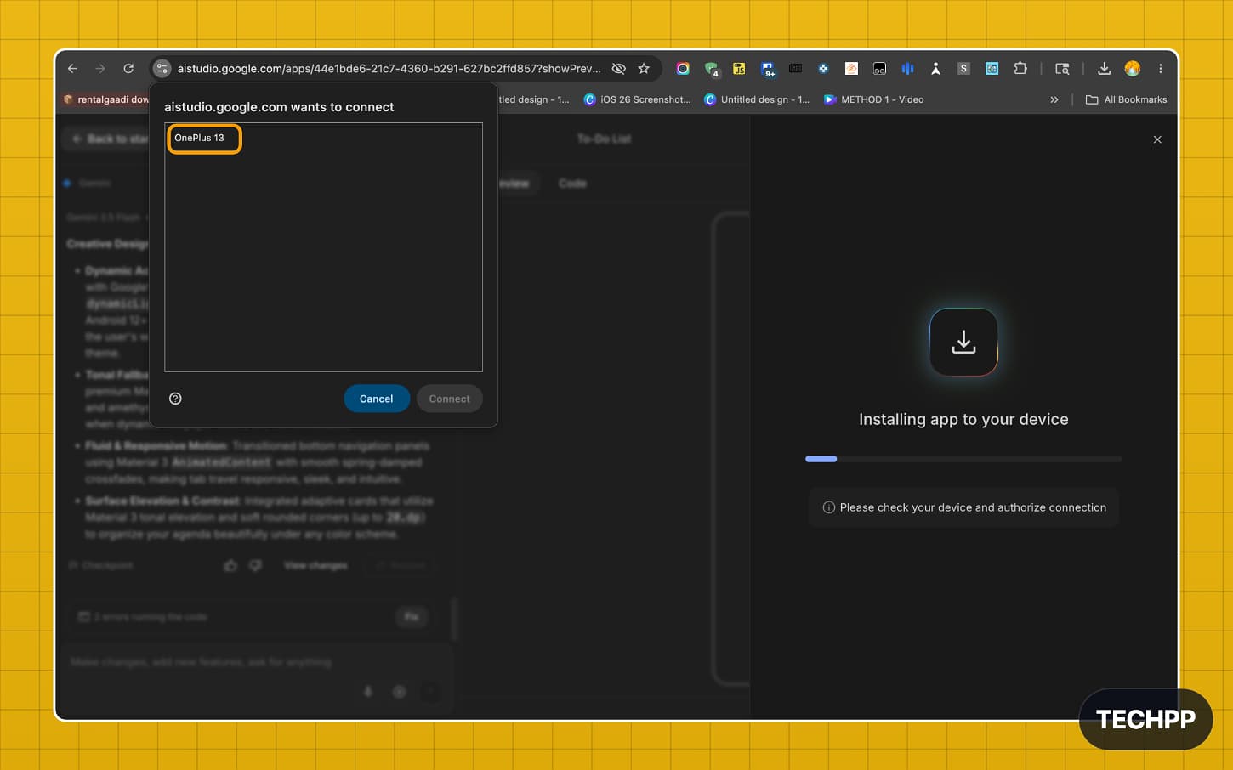Open the iOS 26 Screenshot bookmark
The height and width of the screenshot is (770, 1233).
pyautogui.click(x=637, y=99)
